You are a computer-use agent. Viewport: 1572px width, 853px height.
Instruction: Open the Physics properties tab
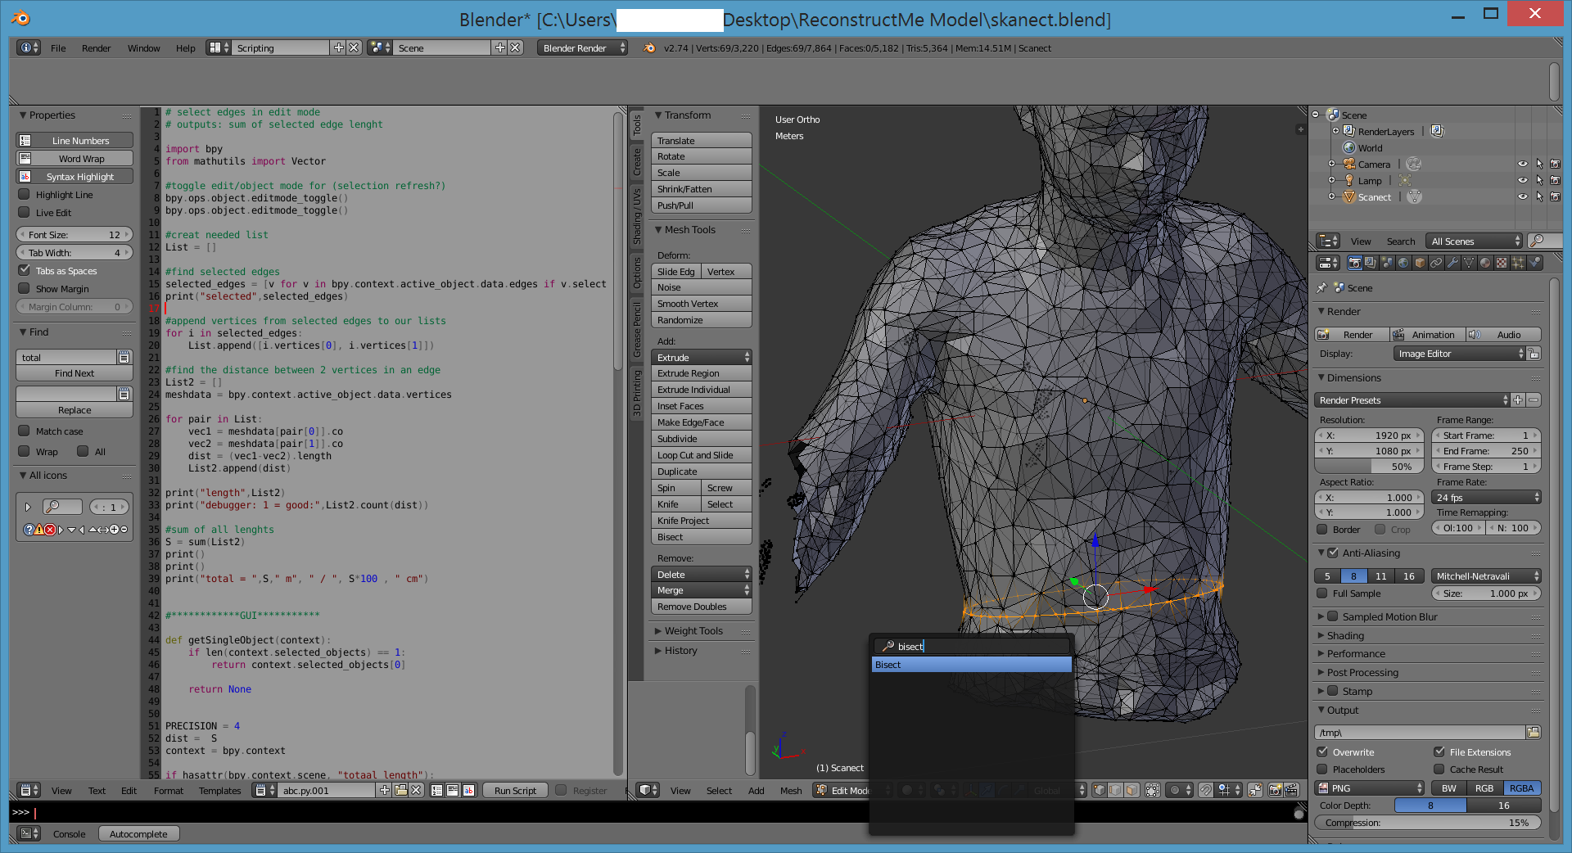1534,263
